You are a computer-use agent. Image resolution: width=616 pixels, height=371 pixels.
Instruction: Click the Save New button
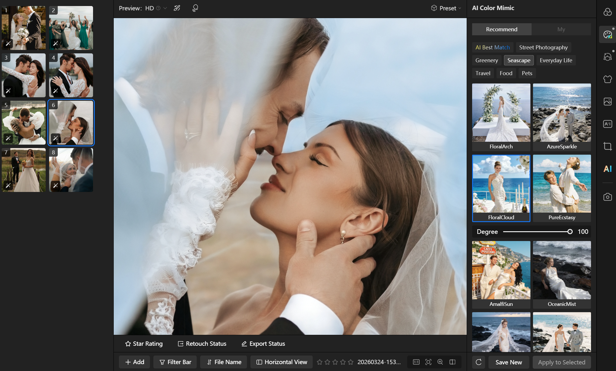point(508,362)
